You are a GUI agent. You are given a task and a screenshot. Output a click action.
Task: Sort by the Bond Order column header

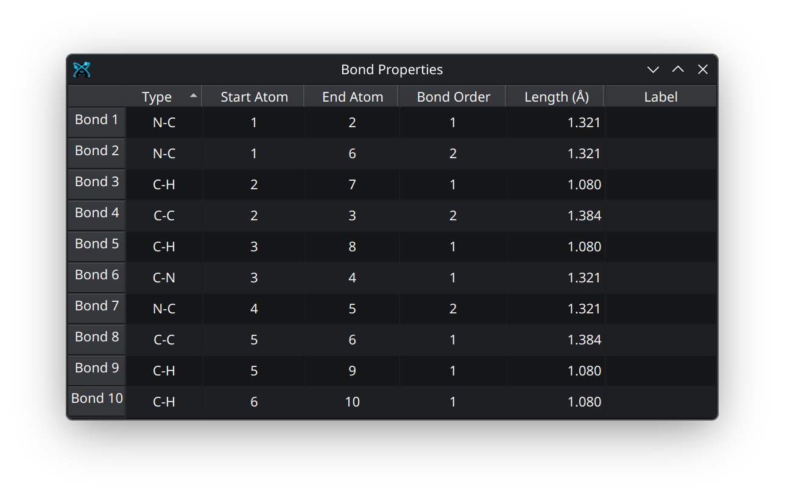(453, 97)
